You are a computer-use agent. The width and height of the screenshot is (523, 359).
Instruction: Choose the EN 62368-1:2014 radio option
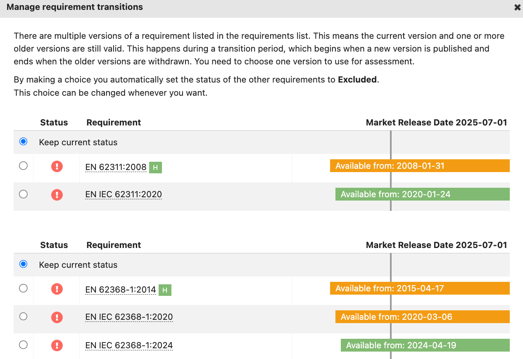tap(24, 288)
